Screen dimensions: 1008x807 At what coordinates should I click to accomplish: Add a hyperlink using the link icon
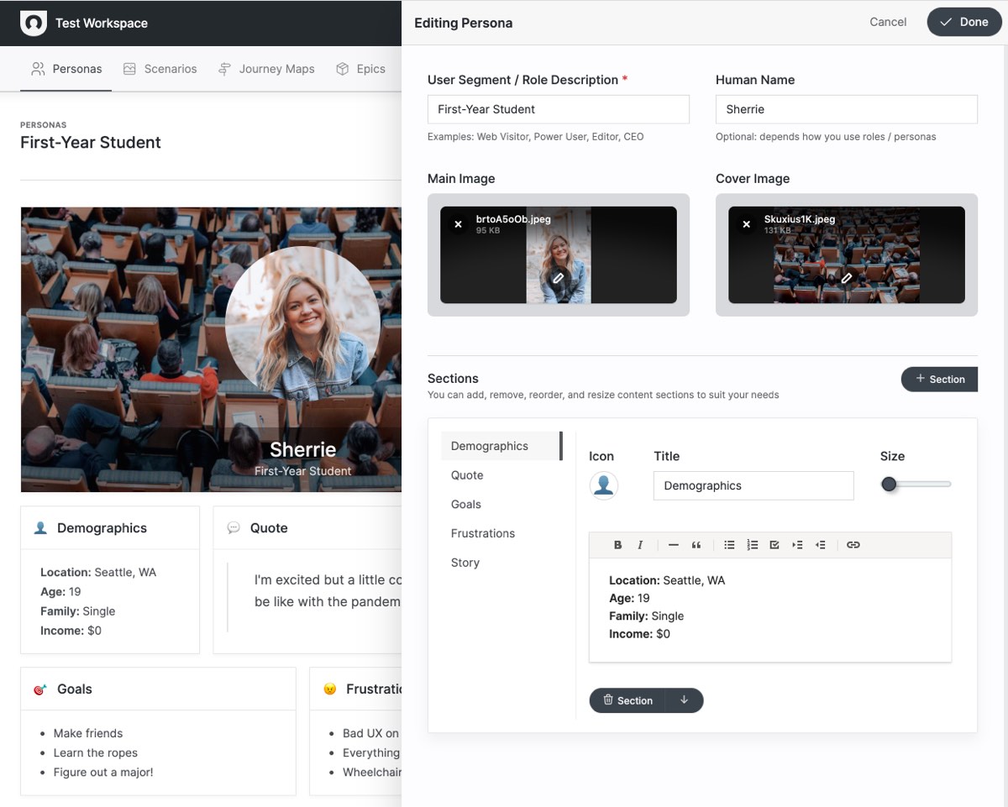point(853,544)
